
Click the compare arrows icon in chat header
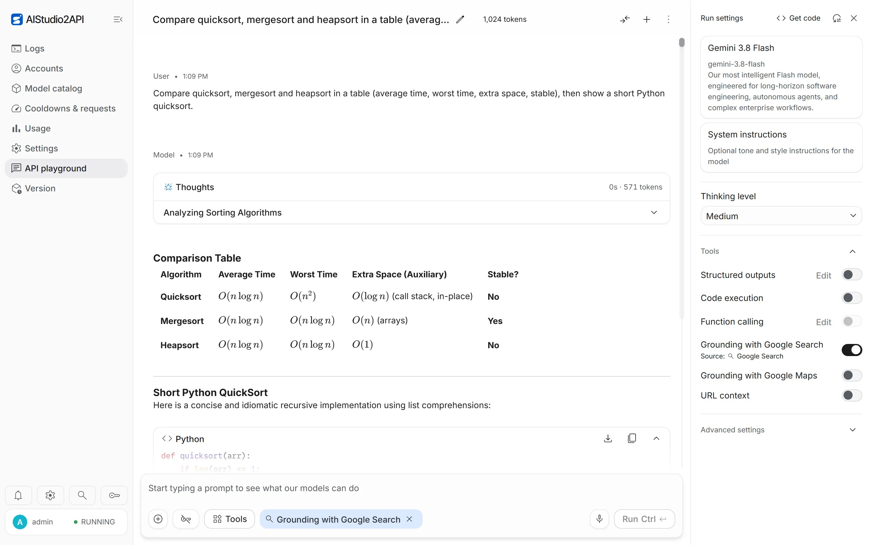click(625, 19)
